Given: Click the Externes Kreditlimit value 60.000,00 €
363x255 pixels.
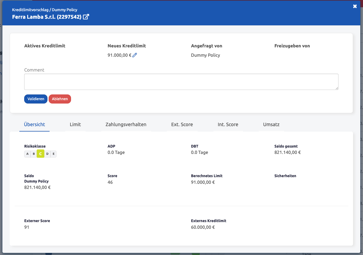Looking at the screenshot, I should (x=203, y=227).
